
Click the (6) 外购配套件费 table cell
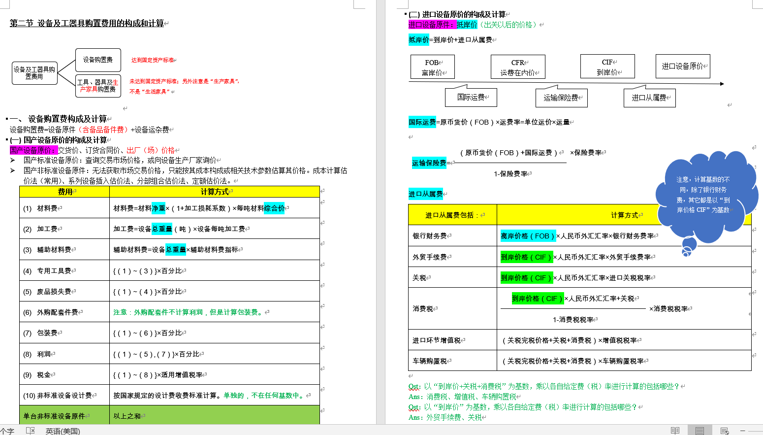(x=64, y=312)
